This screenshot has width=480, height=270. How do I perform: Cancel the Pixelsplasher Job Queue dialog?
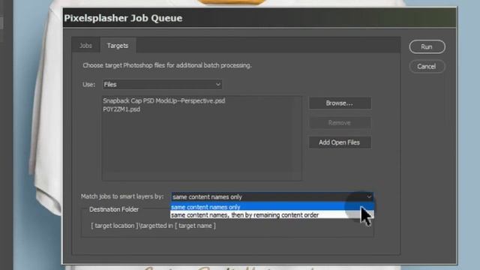tap(427, 67)
